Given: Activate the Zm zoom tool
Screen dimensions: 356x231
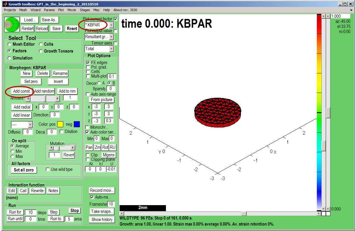Looking at the screenshot, I should [x=98, y=147].
